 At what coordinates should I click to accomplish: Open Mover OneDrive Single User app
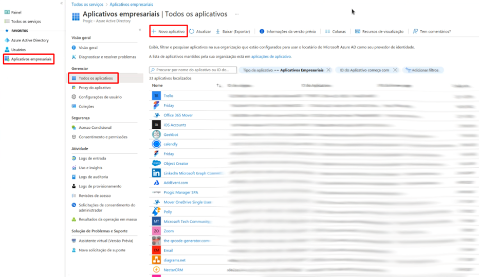[188, 202]
